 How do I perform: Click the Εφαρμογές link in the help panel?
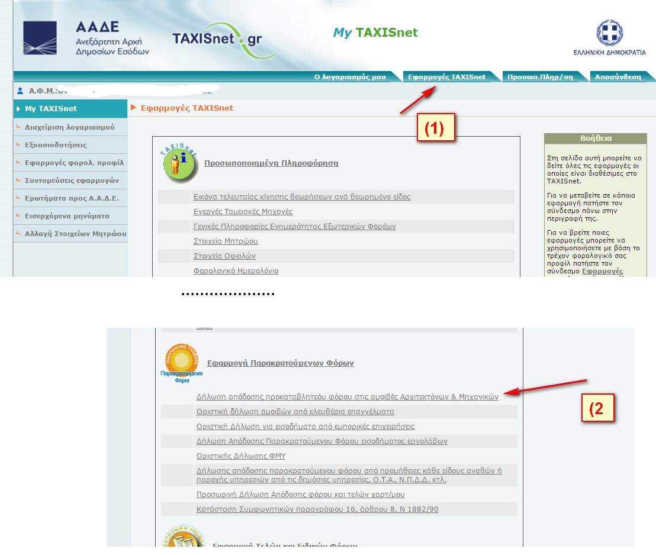(x=603, y=271)
